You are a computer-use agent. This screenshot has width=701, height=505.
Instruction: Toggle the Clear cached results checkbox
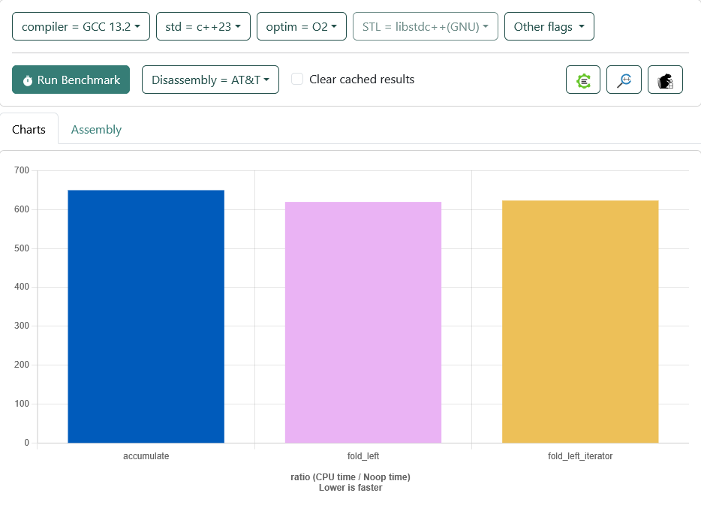pyautogui.click(x=297, y=80)
